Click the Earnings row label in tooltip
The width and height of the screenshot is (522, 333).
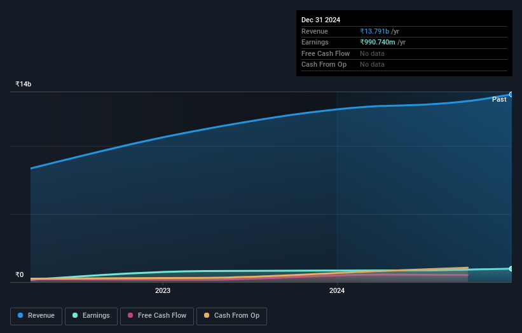tap(315, 42)
